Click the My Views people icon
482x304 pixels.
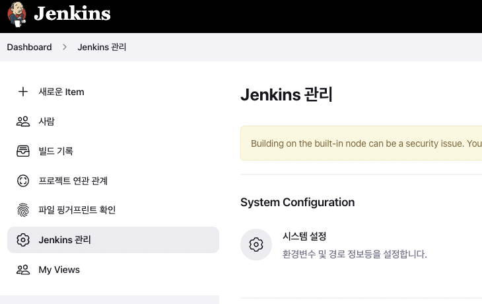[23, 270]
